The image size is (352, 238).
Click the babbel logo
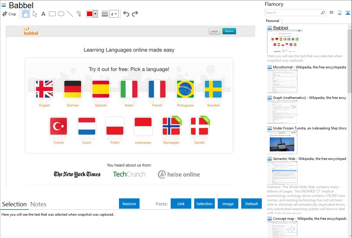click(x=31, y=31)
